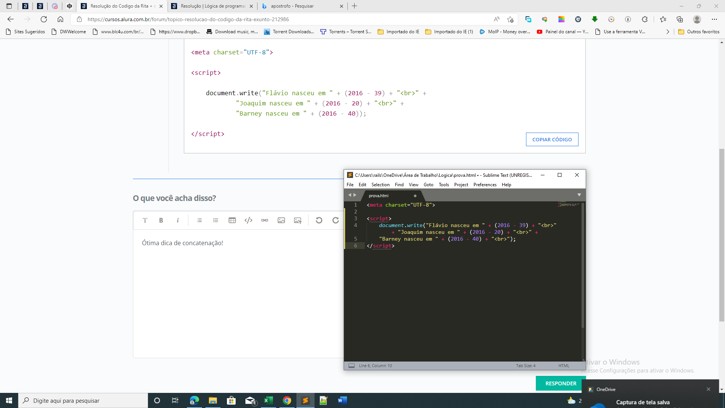
Task: Dismiss the OneDrive notification
Action: pyautogui.click(x=708, y=389)
